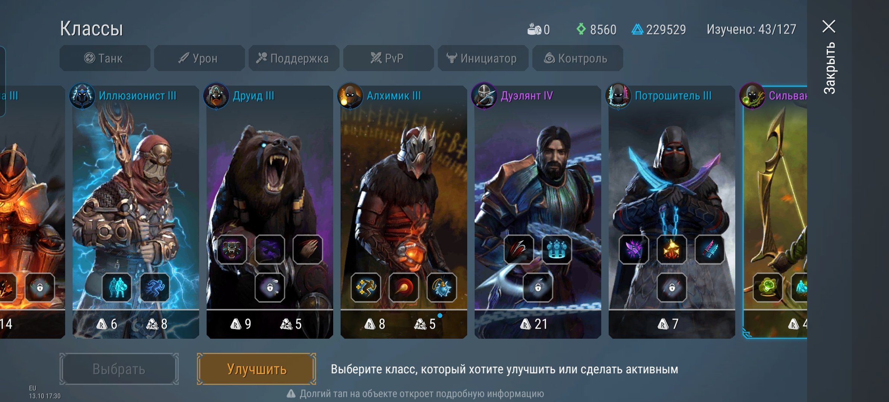Tap the red orb skill icon on Алхимик
The height and width of the screenshot is (402, 889).
tap(404, 287)
